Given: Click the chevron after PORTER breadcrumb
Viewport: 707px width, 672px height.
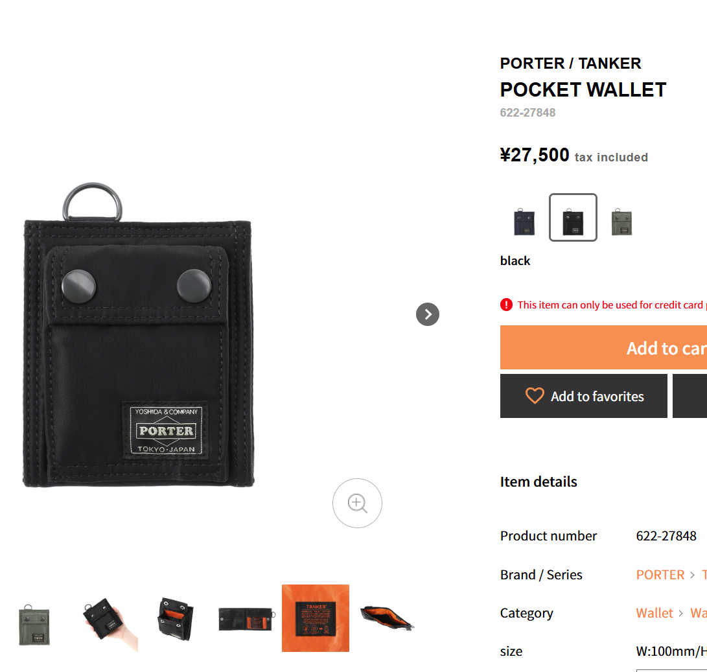Looking at the screenshot, I should coord(693,575).
